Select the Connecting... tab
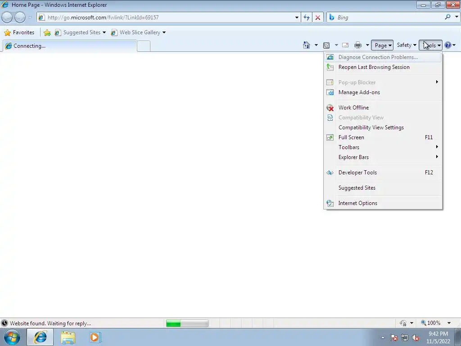 (x=69, y=46)
